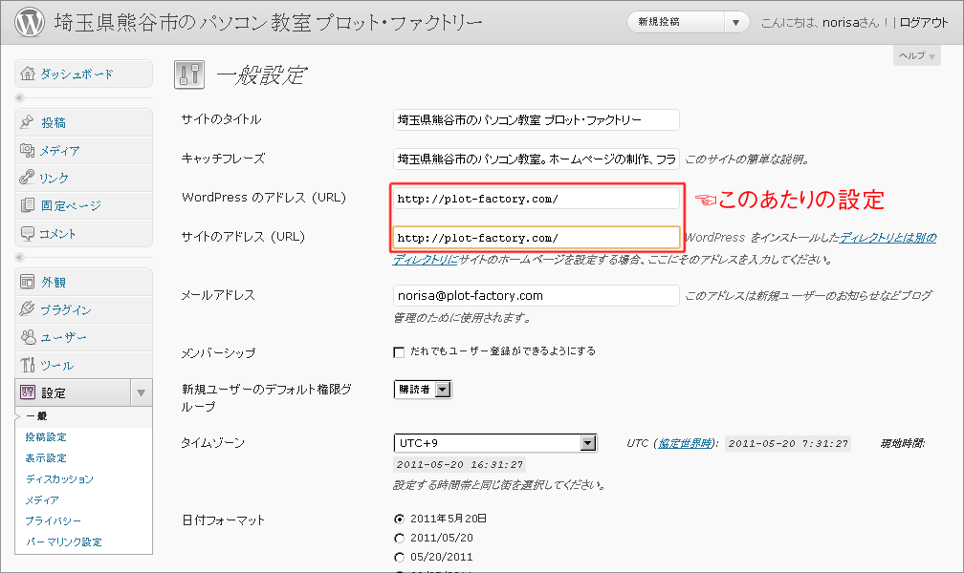Click the Plugins plug icon

pyautogui.click(x=27, y=308)
